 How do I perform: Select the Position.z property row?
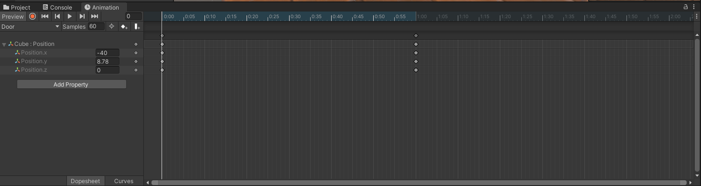(x=72, y=70)
